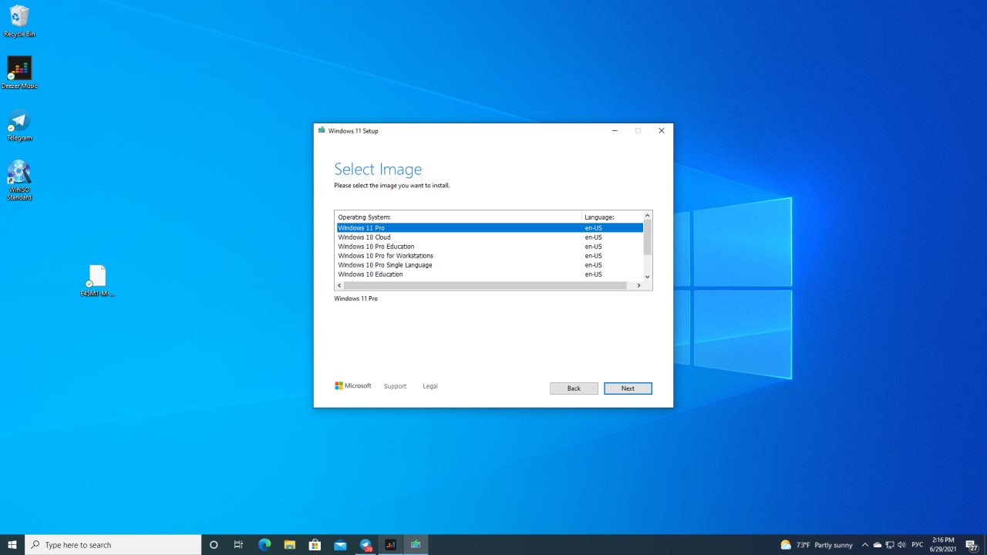987x555 pixels.
Task: Click the Back button
Action: pyautogui.click(x=574, y=388)
